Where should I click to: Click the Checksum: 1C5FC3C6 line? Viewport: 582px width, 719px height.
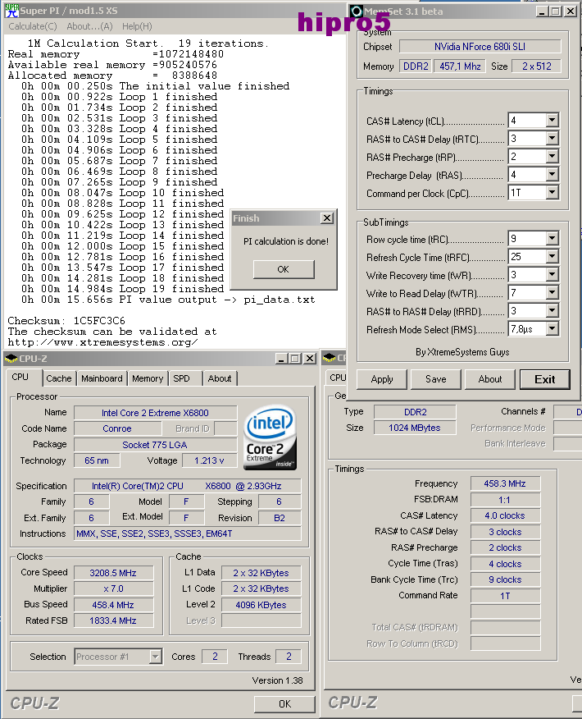[x=66, y=321]
